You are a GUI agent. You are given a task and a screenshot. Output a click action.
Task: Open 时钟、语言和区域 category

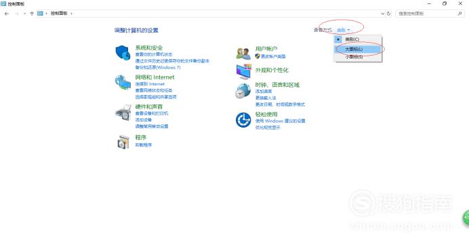pyautogui.click(x=277, y=85)
